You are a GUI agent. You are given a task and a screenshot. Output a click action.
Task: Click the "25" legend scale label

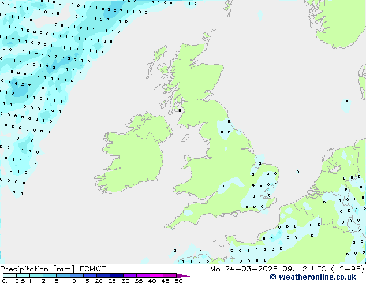point(112,281)
